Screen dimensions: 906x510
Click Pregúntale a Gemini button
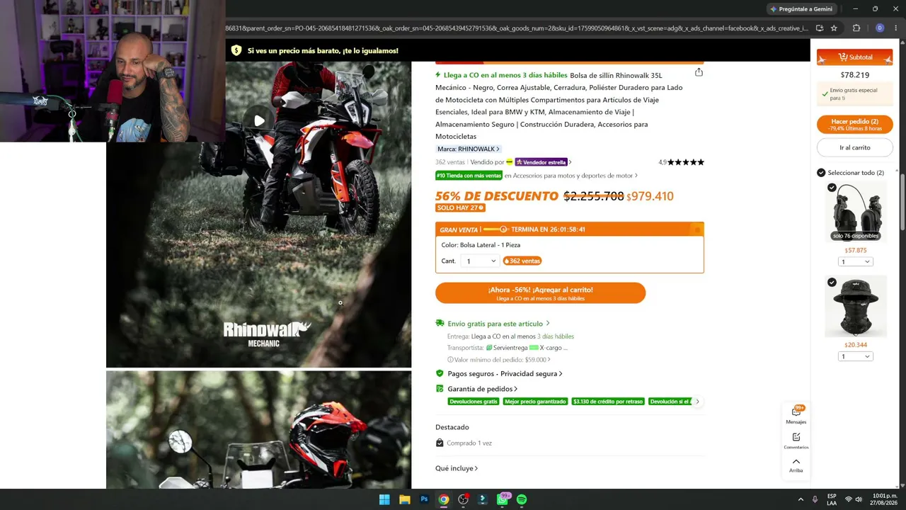tap(801, 9)
